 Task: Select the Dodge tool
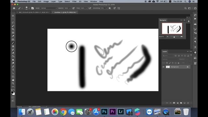(x=13, y=63)
